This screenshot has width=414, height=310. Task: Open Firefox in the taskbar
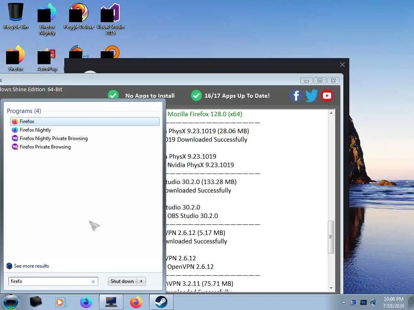coord(136,302)
